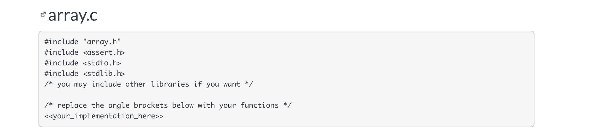Click the #include keyword before <stdlib.h>
Viewport: 599px width, 139px height.
(61, 74)
